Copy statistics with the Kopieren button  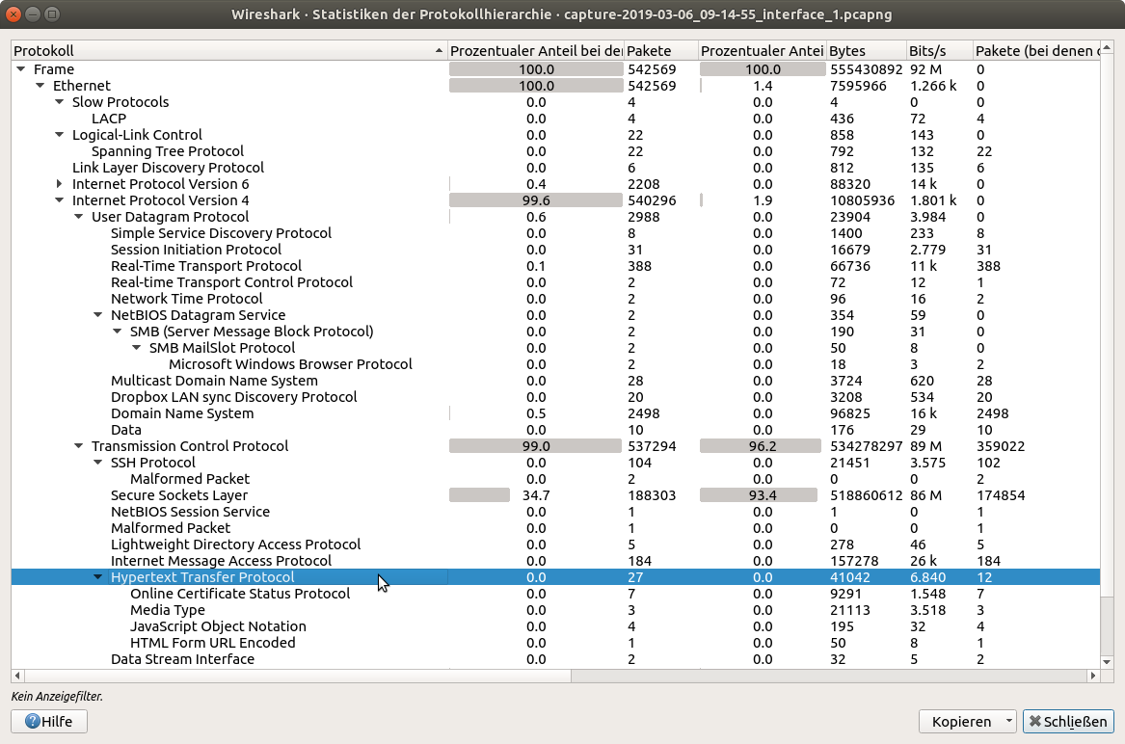(960, 721)
